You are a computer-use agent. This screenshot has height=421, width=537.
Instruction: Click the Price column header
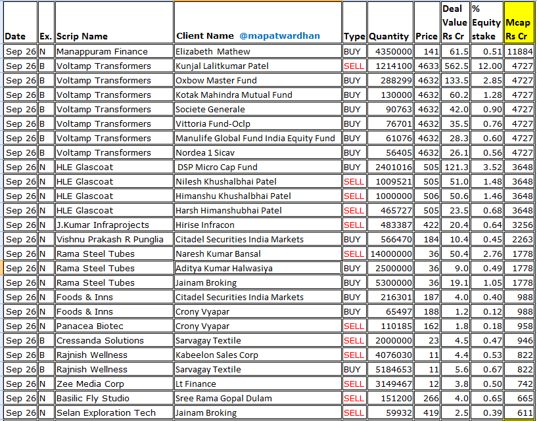pyautogui.click(x=427, y=22)
